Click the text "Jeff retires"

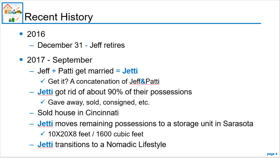point(107,45)
